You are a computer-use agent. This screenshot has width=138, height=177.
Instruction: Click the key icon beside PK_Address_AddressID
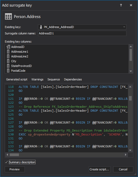click(41, 27)
